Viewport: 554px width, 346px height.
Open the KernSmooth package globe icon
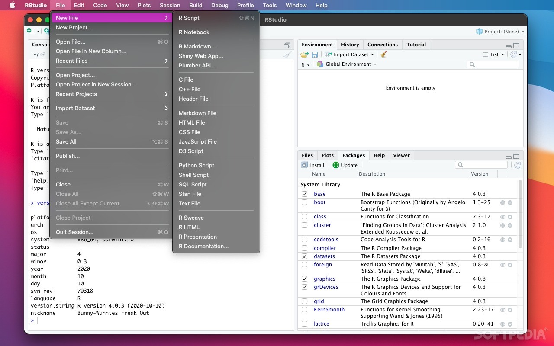(x=502, y=310)
